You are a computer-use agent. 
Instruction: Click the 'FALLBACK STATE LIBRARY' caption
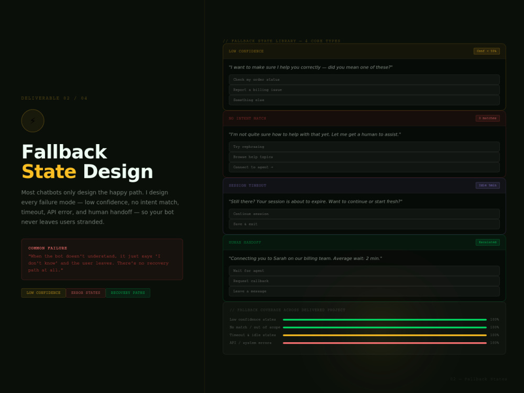click(x=282, y=41)
